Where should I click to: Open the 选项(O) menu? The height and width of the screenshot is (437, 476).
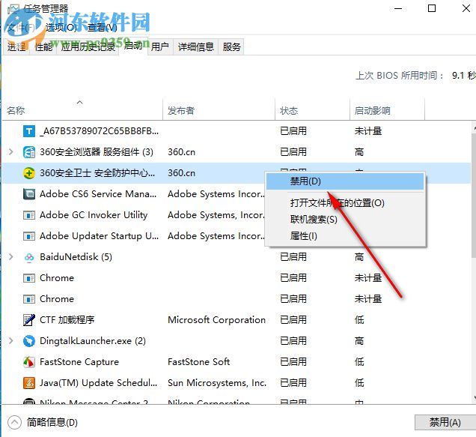[x=61, y=28]
